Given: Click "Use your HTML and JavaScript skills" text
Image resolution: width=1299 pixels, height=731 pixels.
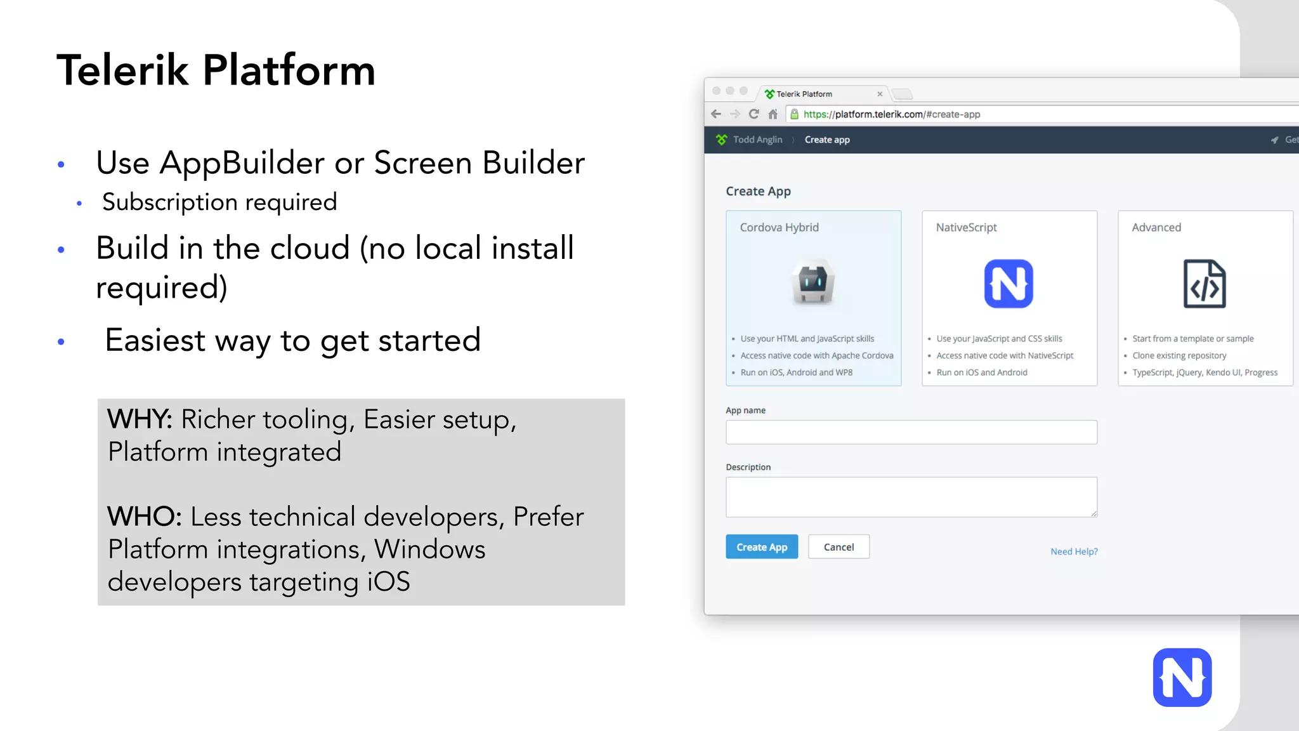Looking at the screenshot, I should click(x=807, y=339).
